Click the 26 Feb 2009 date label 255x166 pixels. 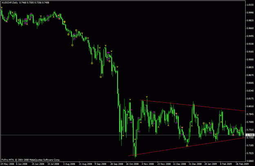pyautogui.click(x=243, y=164)
